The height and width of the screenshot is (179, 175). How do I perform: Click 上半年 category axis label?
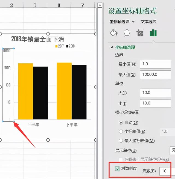[33, 125]
